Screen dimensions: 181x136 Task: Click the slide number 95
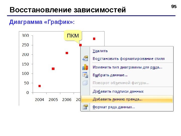174,7
